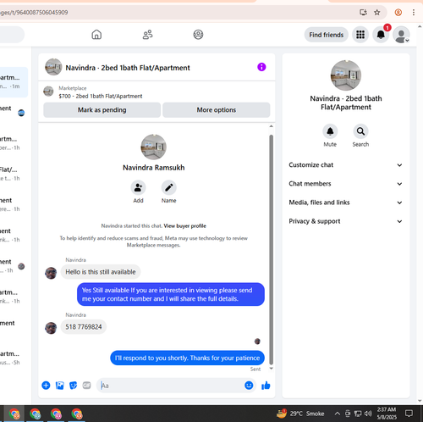423x422 pixels.
Task: Click fourth Chrome taskbar icon
Action: (x=77, y=414)
